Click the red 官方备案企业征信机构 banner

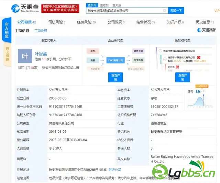coord(60,8)
